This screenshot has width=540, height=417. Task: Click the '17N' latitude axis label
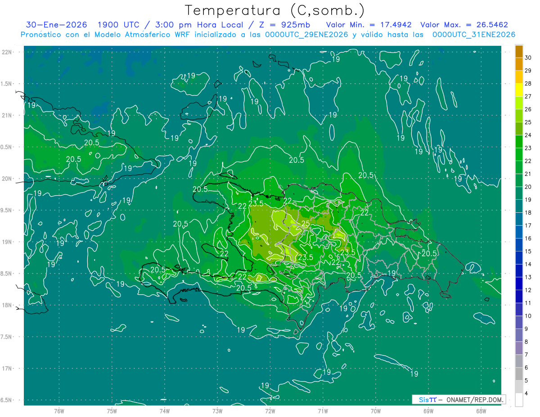(x=7, y=368)
